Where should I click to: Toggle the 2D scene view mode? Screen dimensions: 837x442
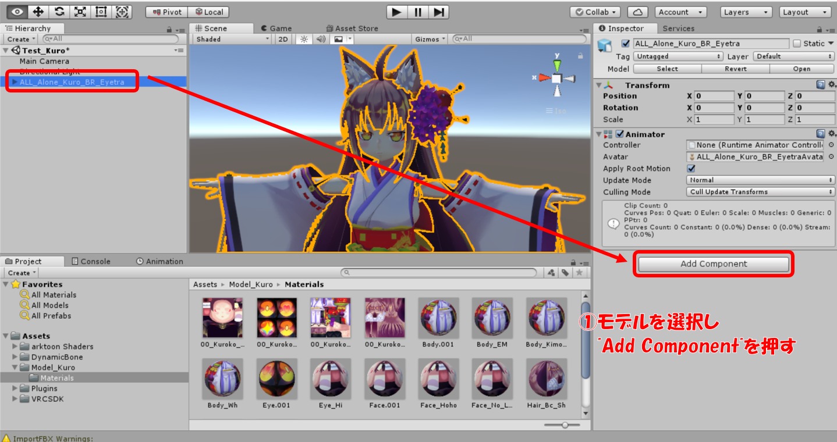283,39
